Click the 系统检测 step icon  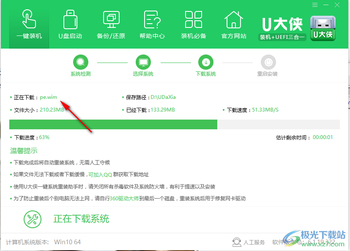click(81, 62)
